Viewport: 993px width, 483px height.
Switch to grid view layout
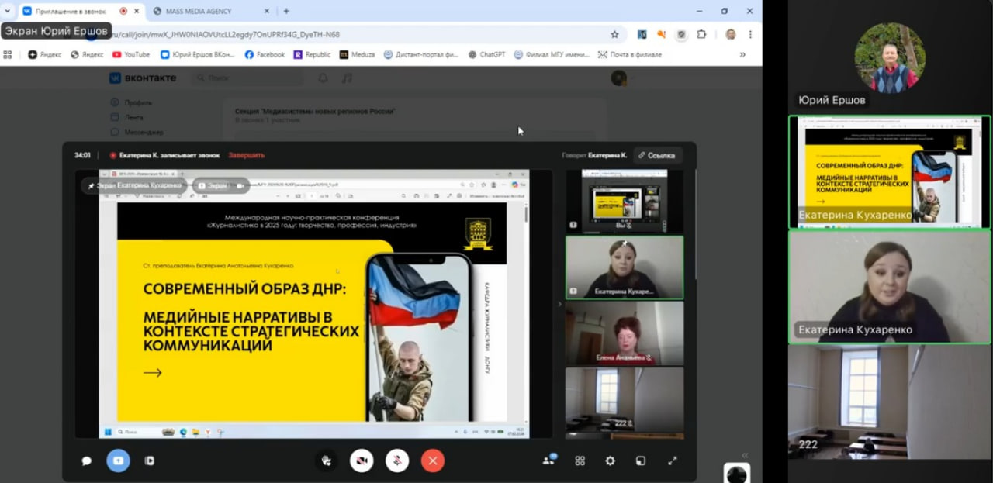coord(580,461)
